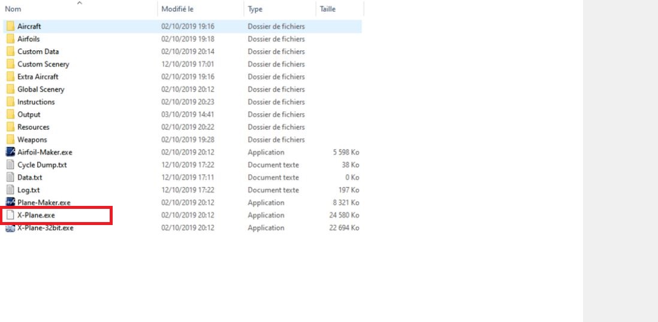Click the 24 580 Ko size value
This screenshot has width=658, height=322.
[344, 215]
